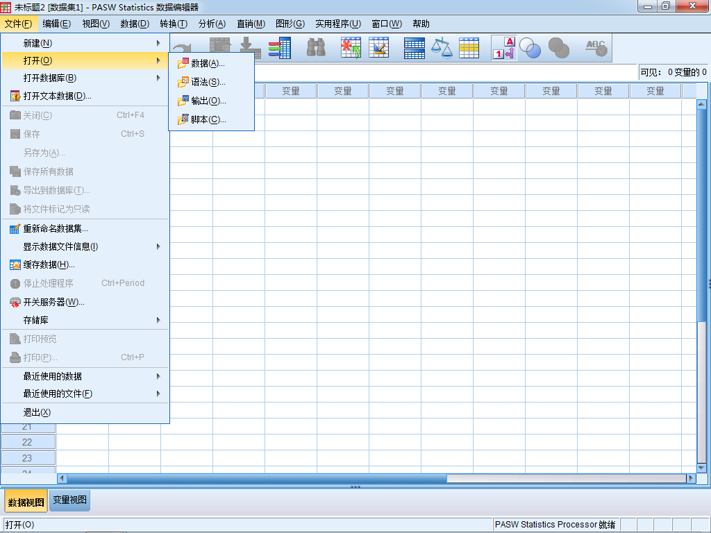This screenshot has height=533, width=711.
Task: Click the horizontal scrollbar right arrow
Action: point(691,477)
